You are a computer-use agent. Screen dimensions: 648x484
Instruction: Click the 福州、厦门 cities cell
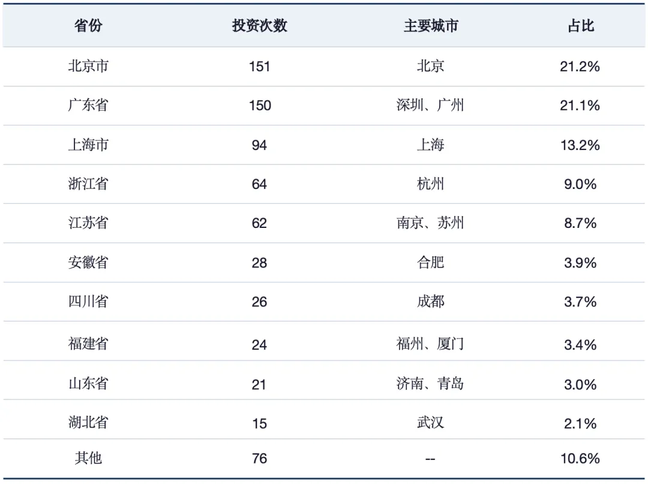[x=430, y=344]
